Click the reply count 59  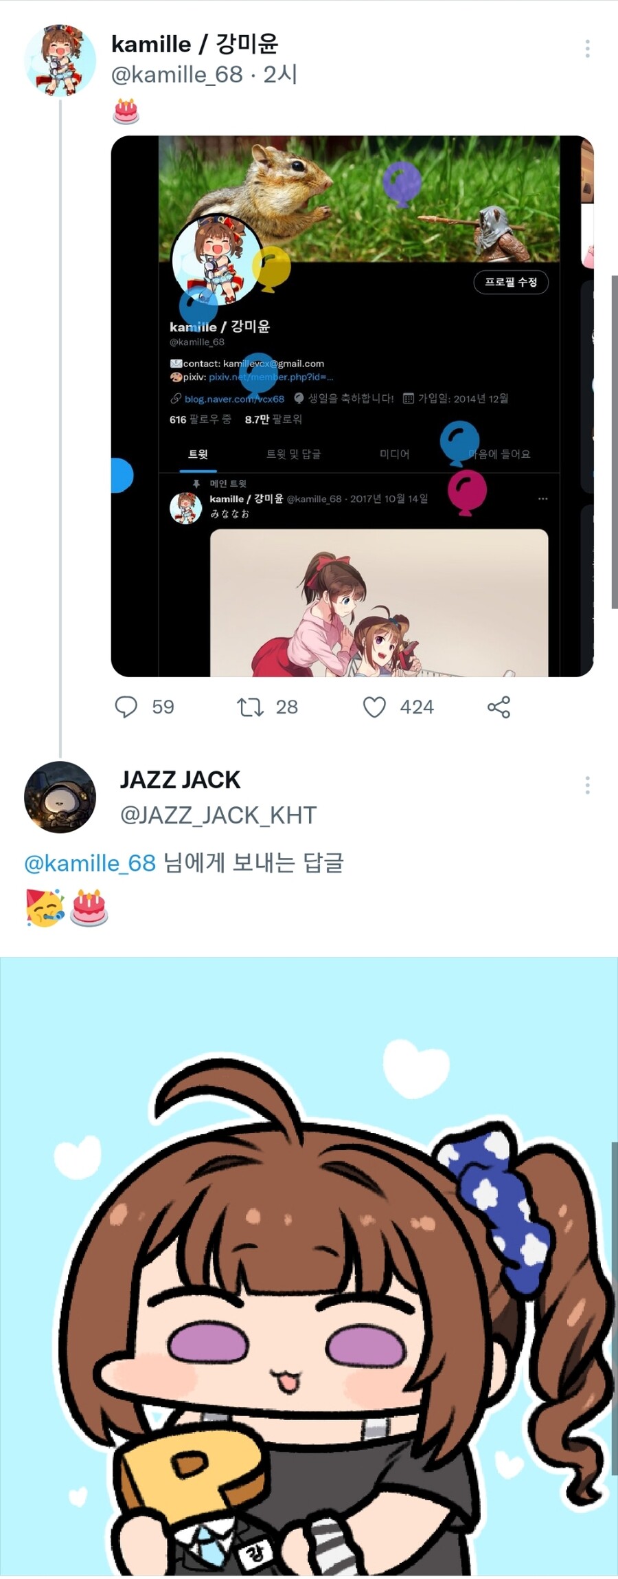pos(163,707)
